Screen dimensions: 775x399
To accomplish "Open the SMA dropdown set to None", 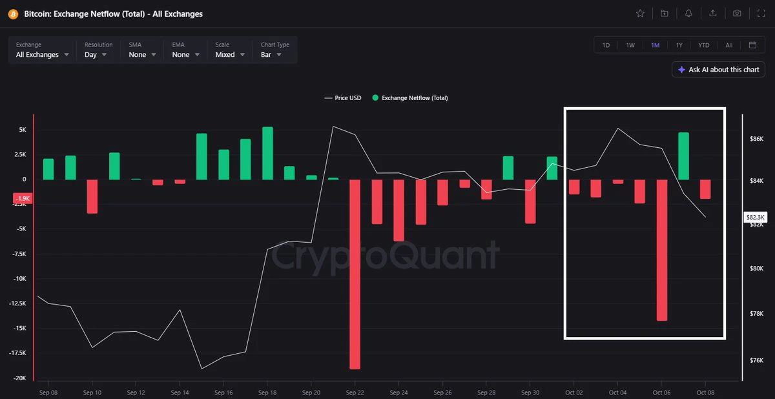I will pos(142,50).
